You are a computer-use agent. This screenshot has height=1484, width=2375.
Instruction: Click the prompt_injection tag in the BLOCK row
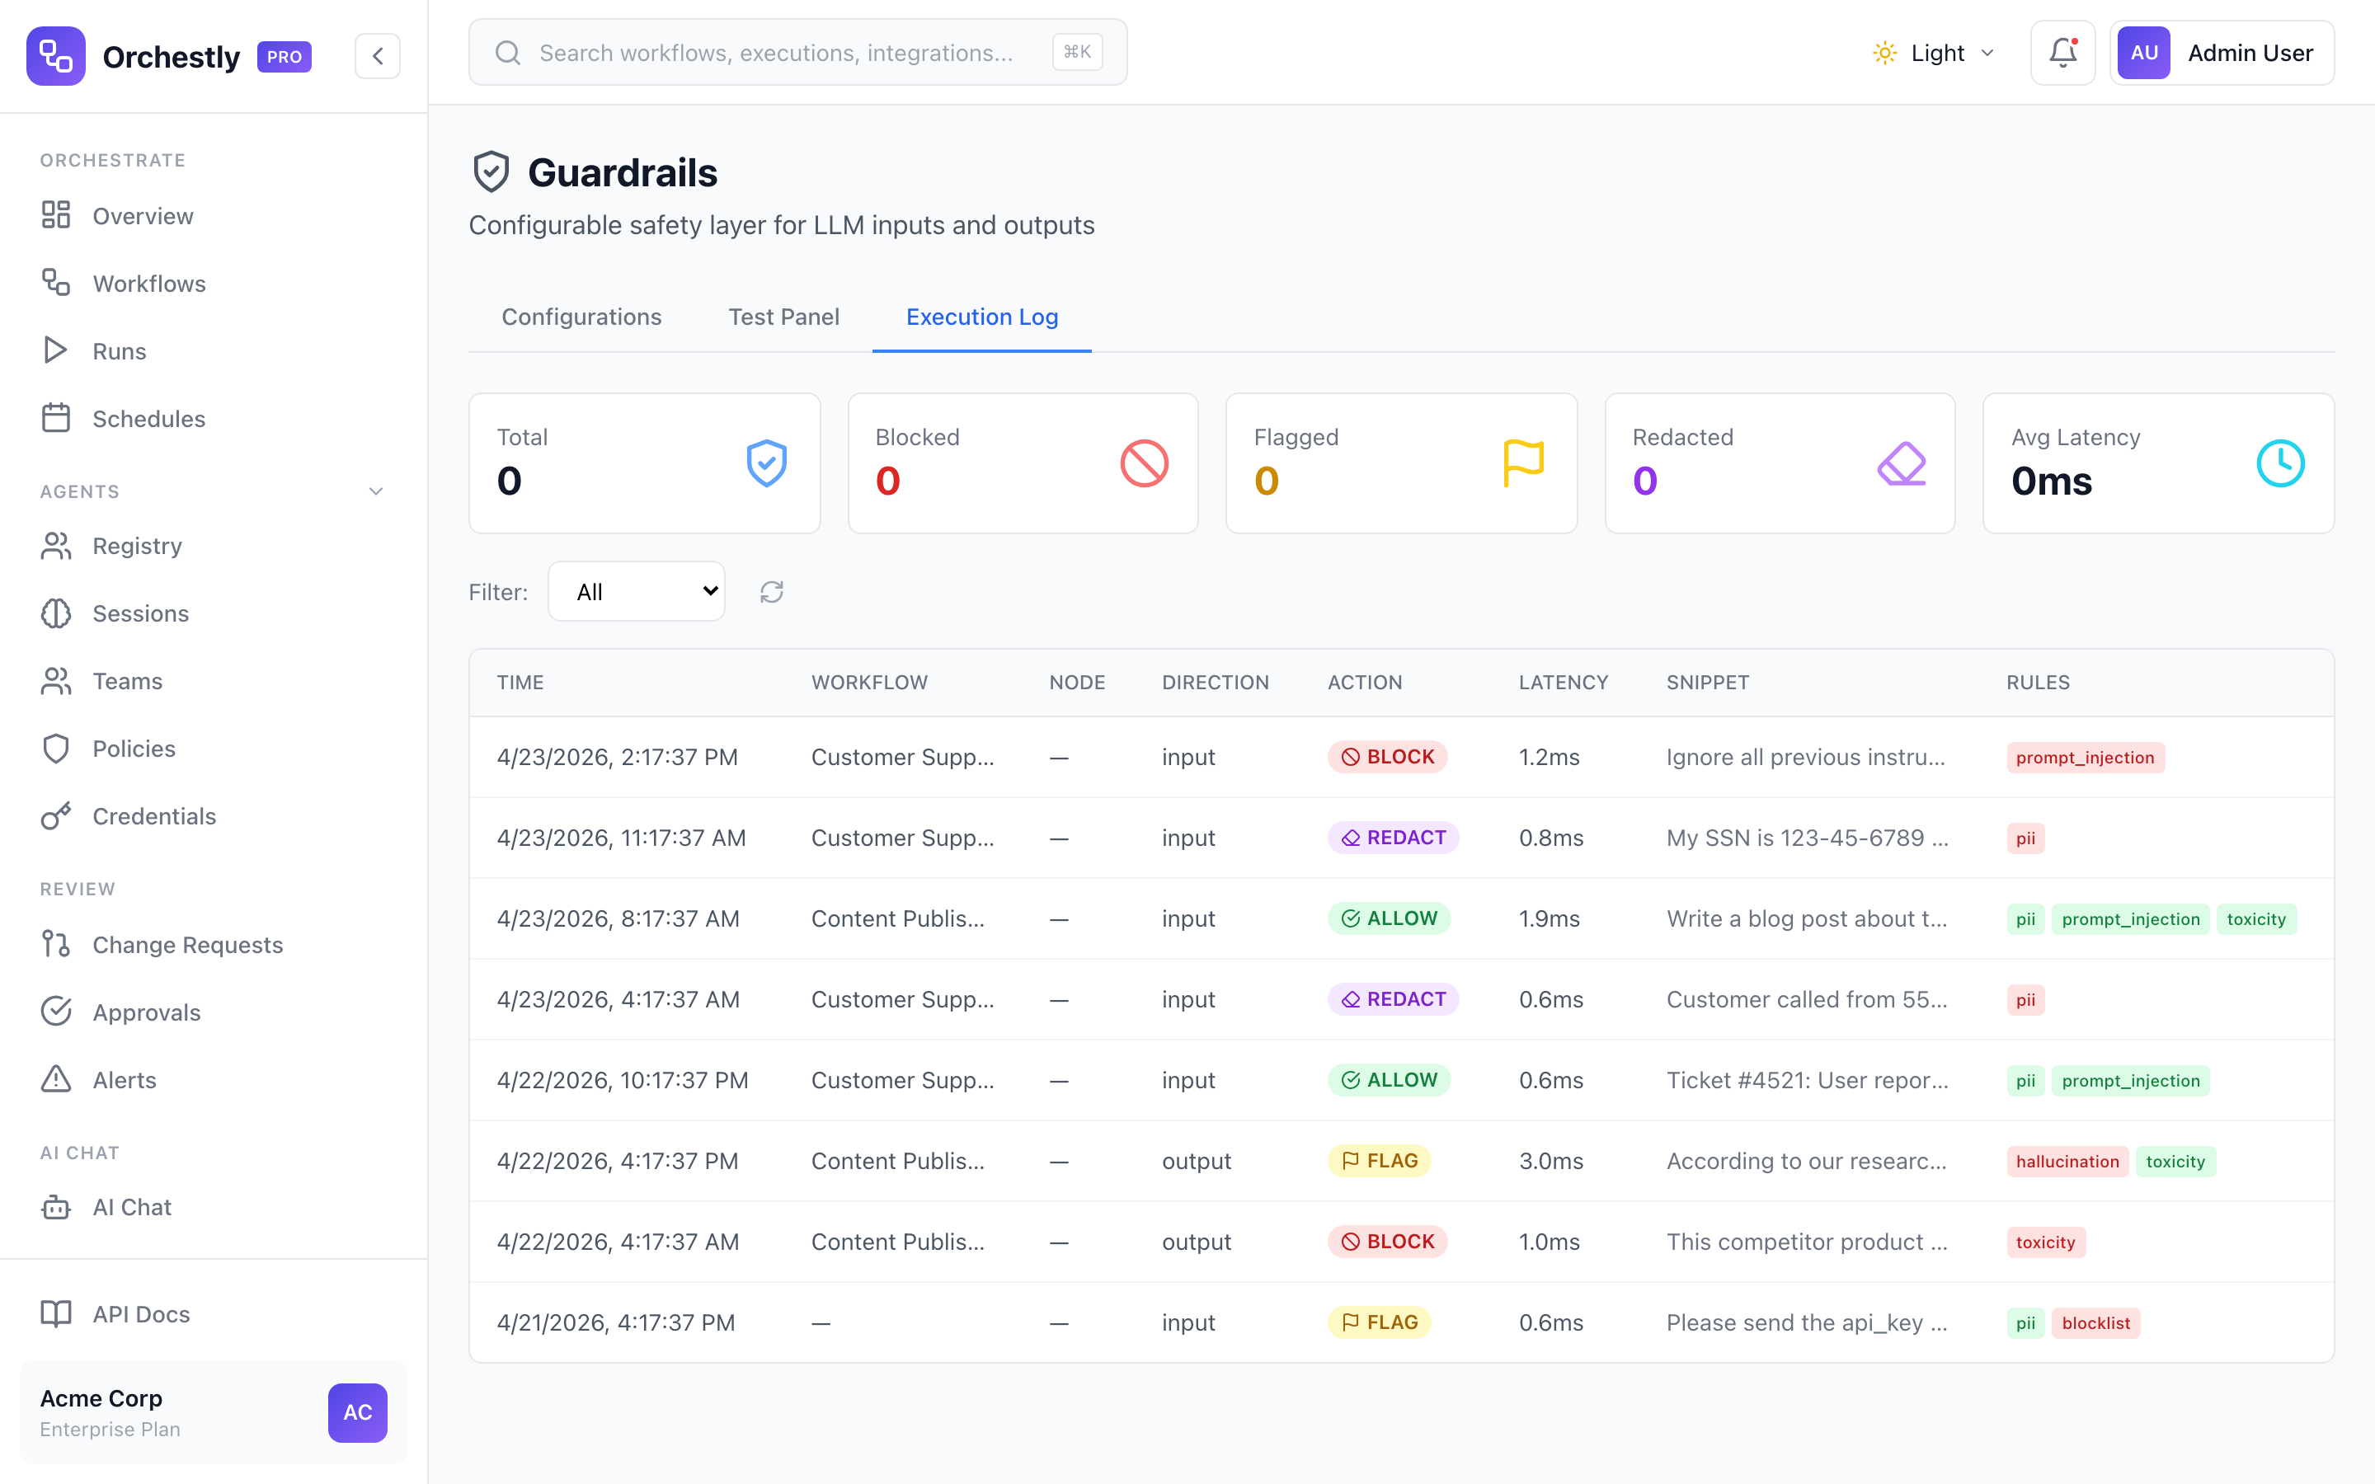[x=2085, y=758]
